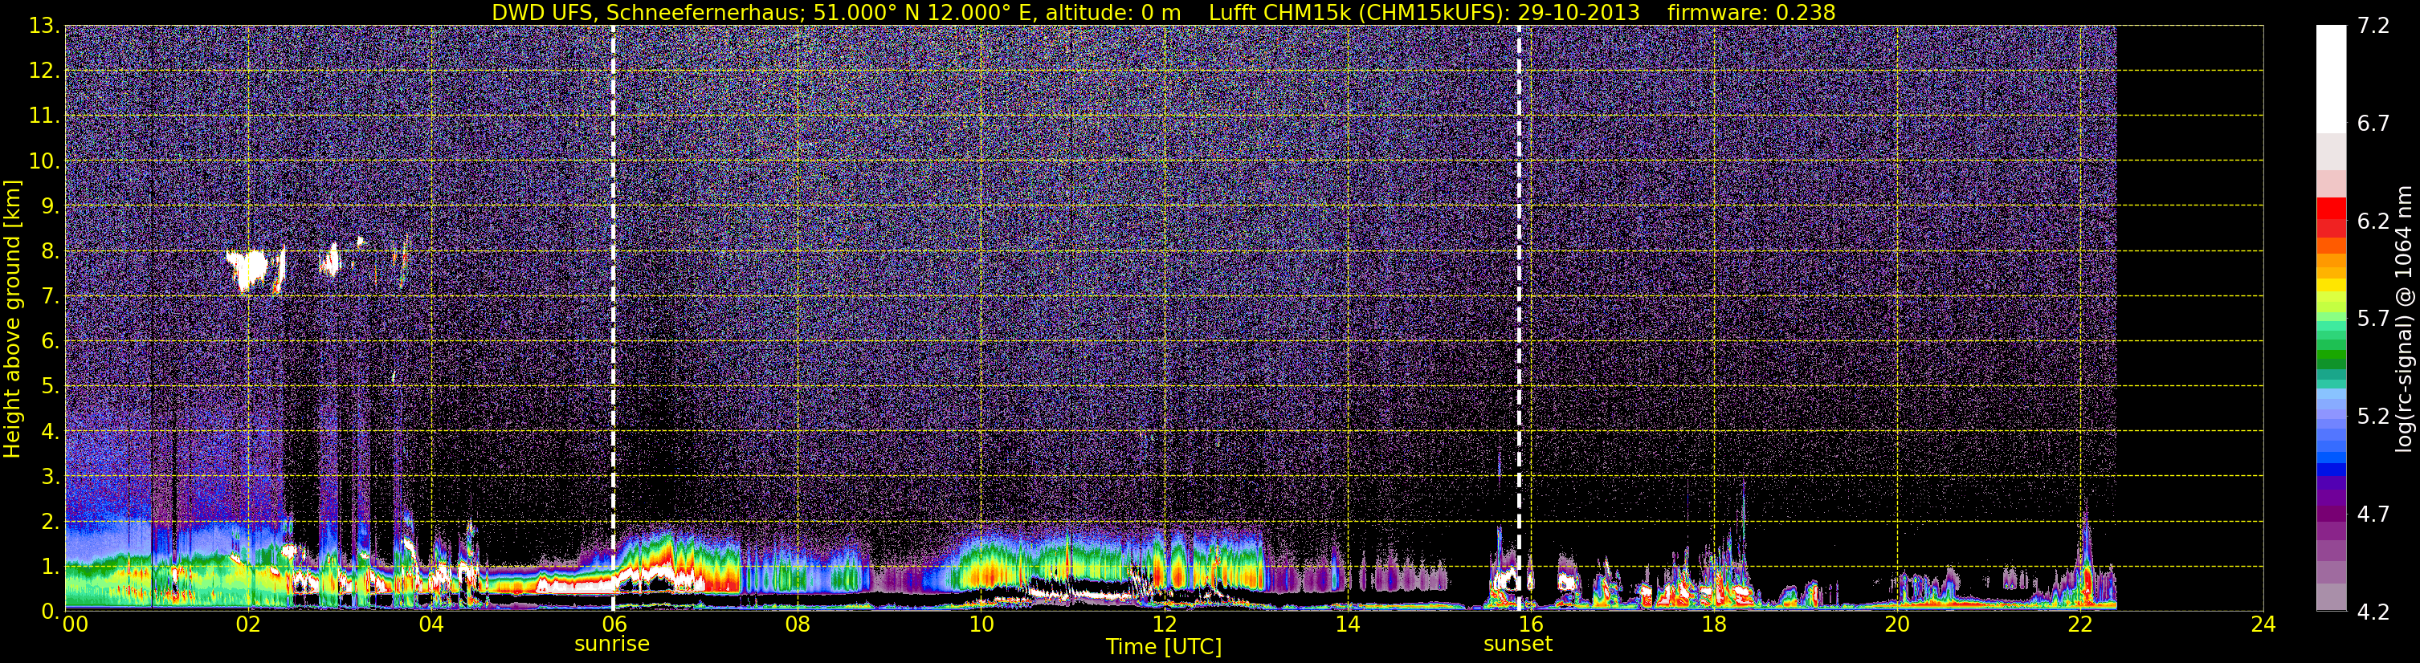2420x663 pixels.
Task: Click the 'sunset' label under the time axis
Action: click(x=1517, y=645)
